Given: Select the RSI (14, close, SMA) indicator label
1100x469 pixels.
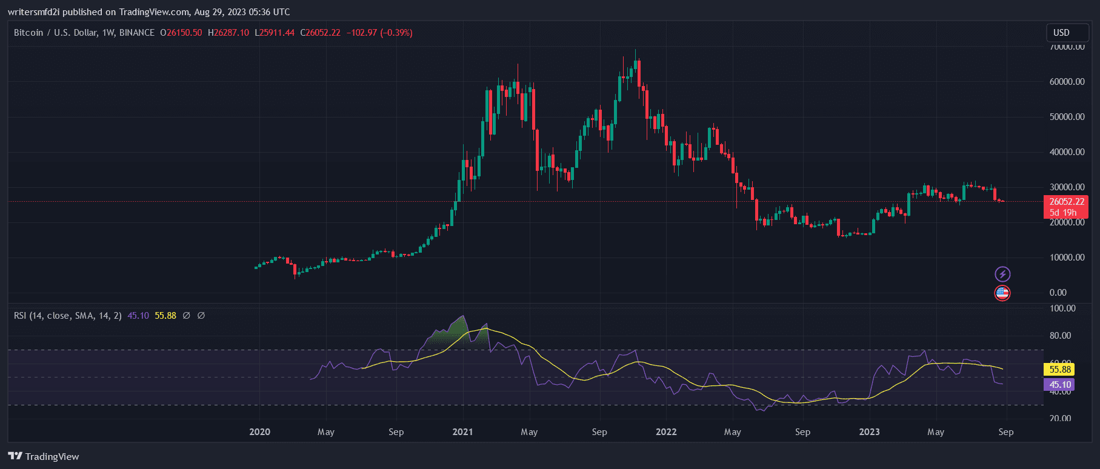Looking at the screenshot, I should 67,316.
